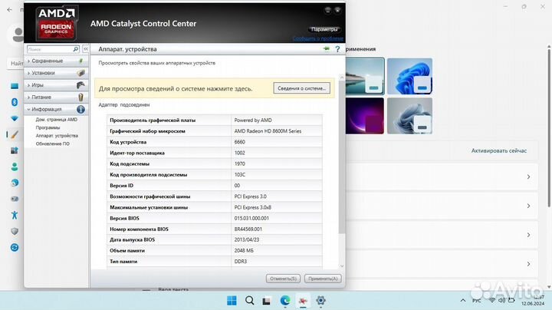
Task: Open clock and date in taskbar
Action: pyautogui.click(x=533, y=301)
